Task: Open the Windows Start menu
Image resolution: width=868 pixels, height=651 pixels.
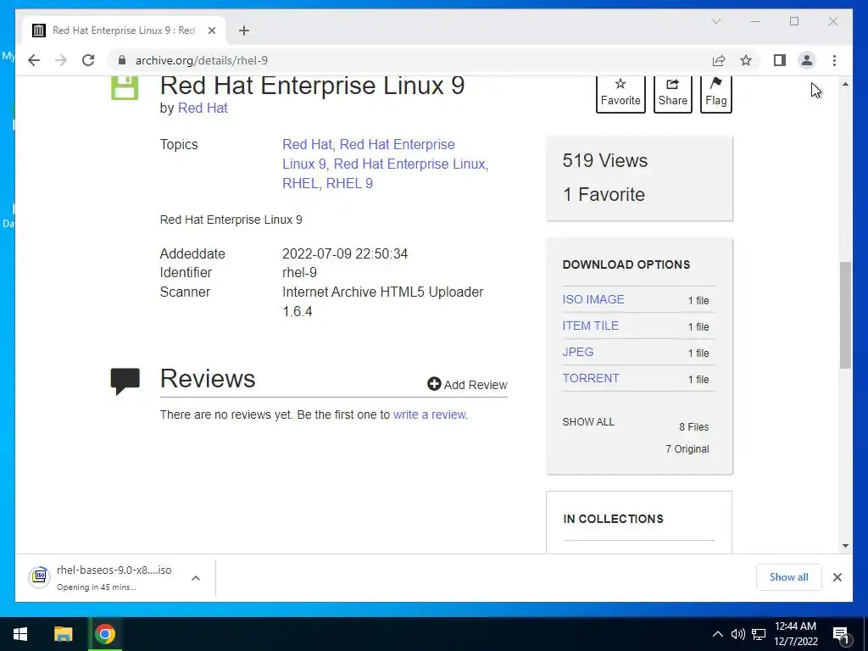Action: [20, 634]
